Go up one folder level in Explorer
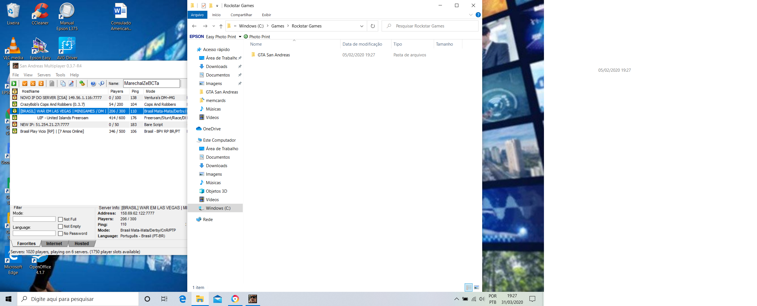Screen dimensions: 757x306 pos(221,26)
